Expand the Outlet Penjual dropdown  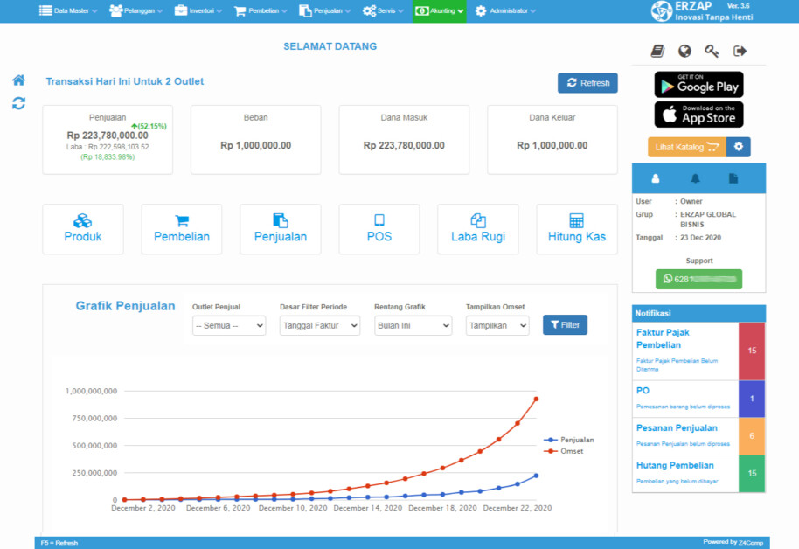pyautogui.click(x=229, y=325)
